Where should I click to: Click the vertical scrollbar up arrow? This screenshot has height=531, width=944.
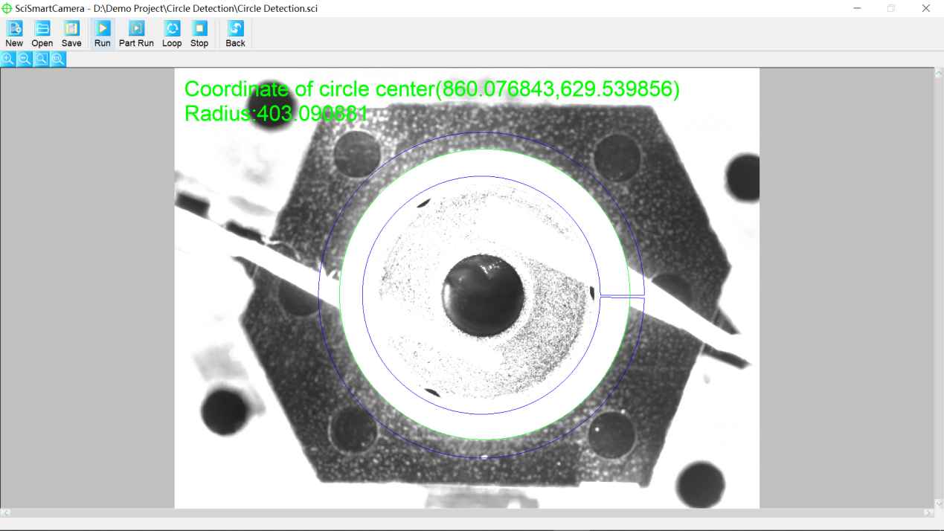[939, 74]
